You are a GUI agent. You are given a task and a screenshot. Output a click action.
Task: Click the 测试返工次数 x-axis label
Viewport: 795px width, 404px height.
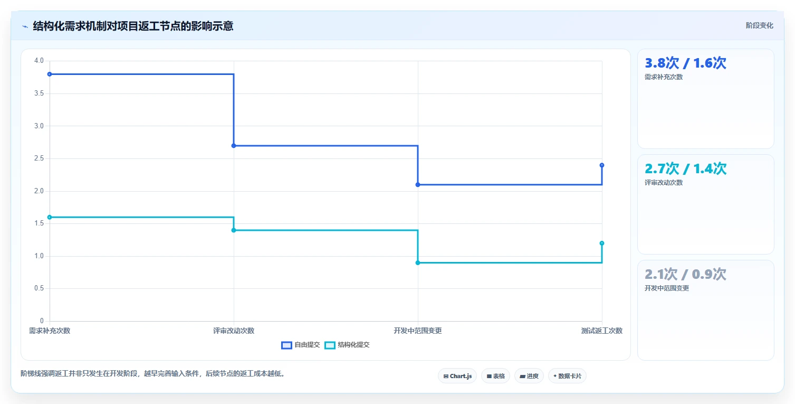[x=602, y=331]
